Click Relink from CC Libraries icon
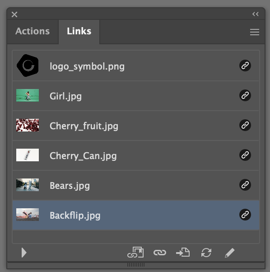This screenshot has height=272, width=270. 135,252
